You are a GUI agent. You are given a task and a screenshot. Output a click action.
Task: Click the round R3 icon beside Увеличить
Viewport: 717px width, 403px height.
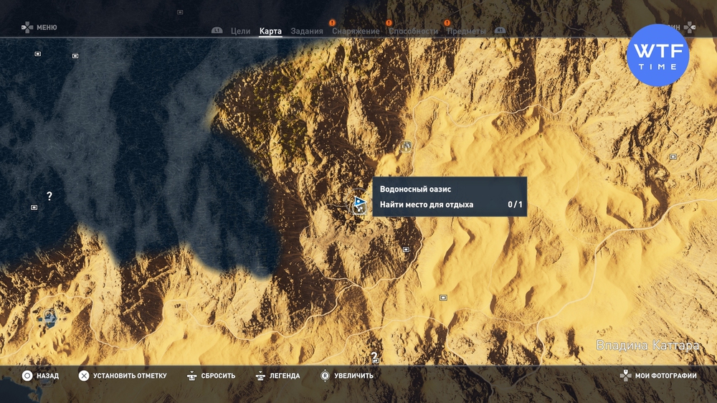[325, 376]
